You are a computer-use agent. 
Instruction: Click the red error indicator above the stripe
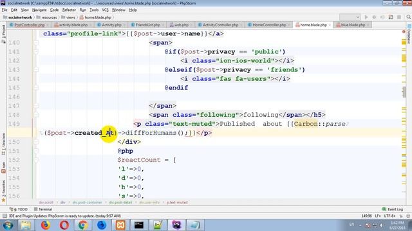pyautogui.click(x=404, y=31)
